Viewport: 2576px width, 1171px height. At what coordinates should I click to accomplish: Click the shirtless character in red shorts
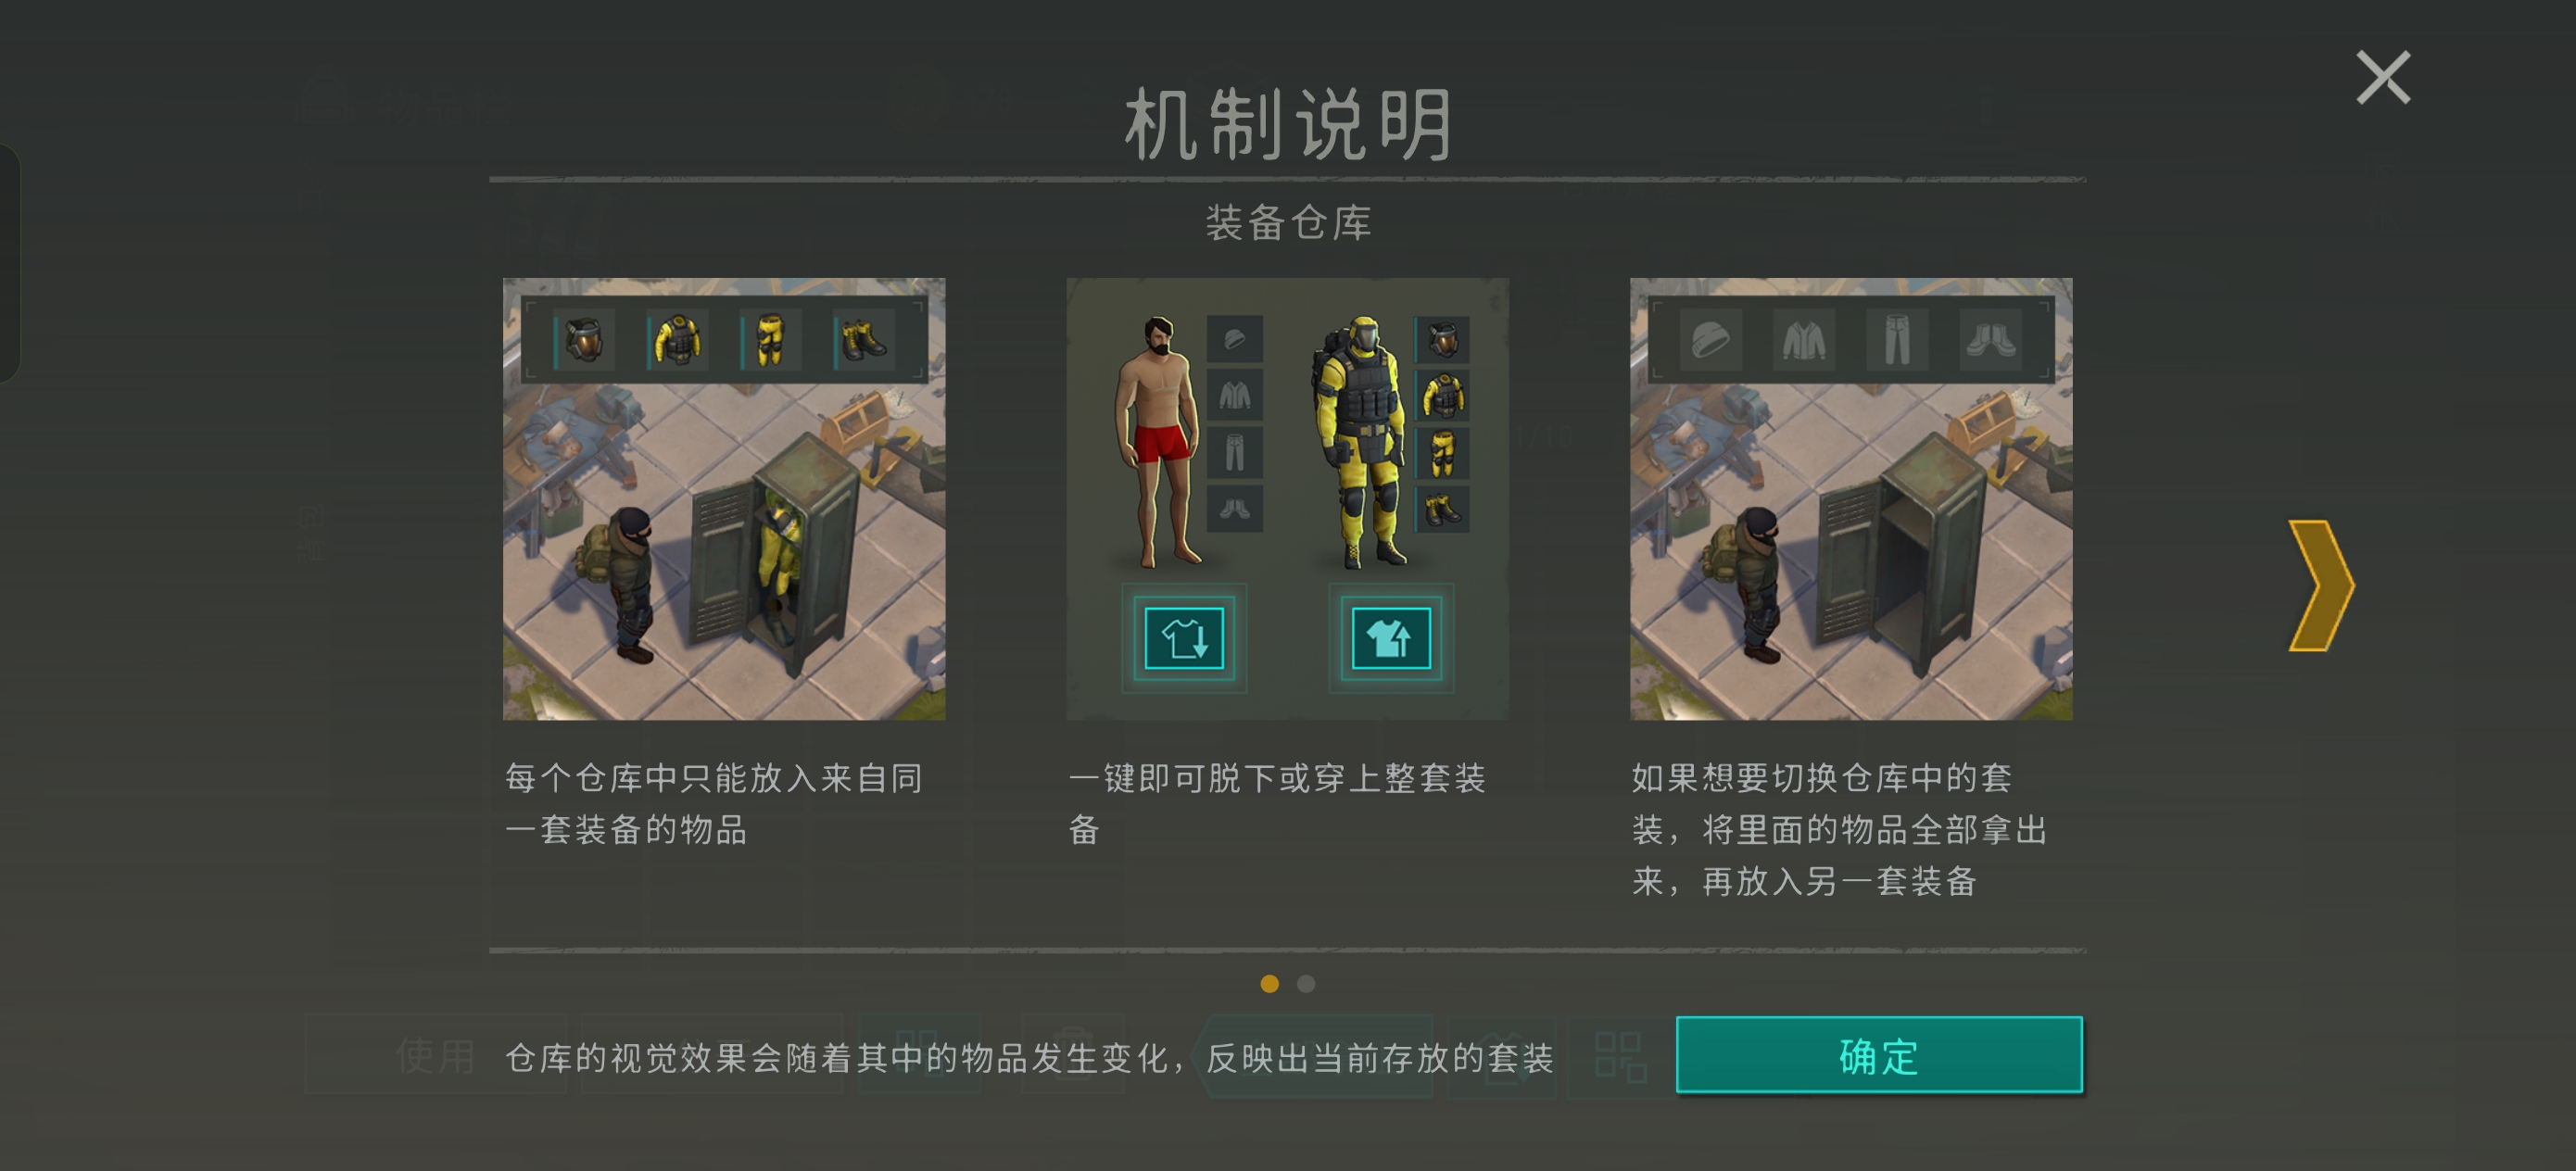tap(1156, 442)
